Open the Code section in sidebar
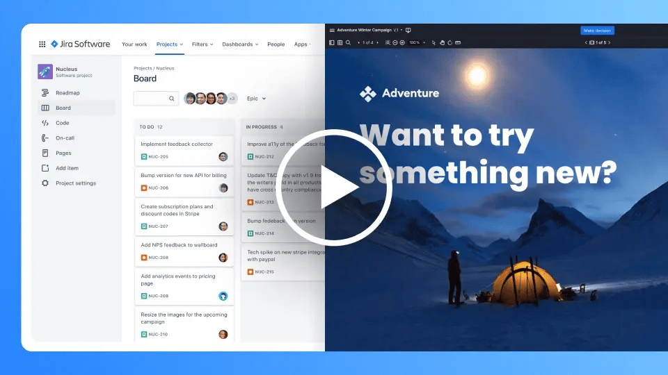 tap(62, 123)
